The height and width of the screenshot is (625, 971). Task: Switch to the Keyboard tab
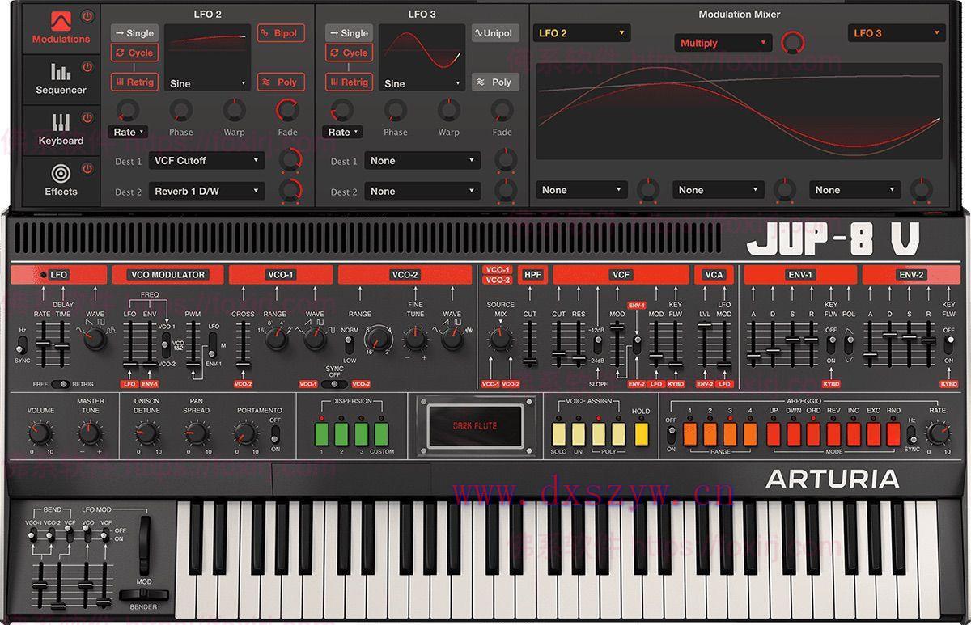point(61,129)
